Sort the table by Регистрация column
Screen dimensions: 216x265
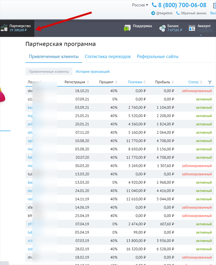tap(77, 82)
